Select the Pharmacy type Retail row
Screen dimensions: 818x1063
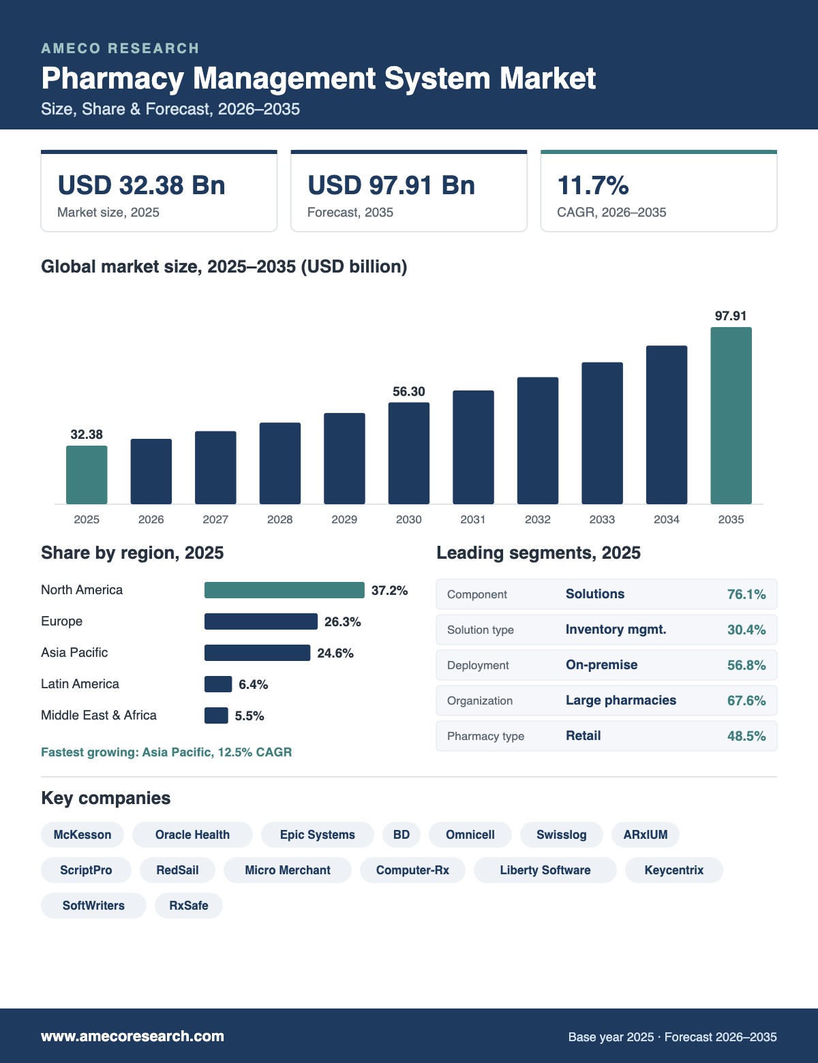607,736
